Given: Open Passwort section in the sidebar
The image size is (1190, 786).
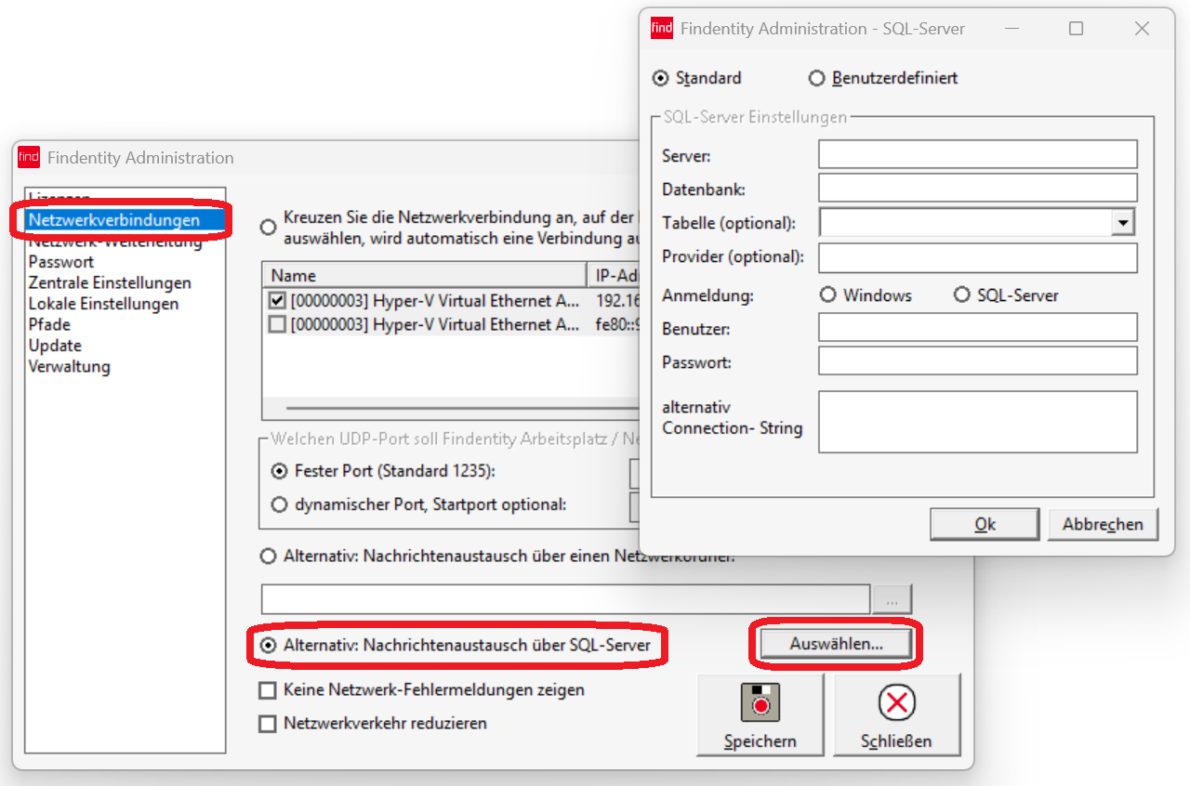Looking at the screenshot, I should [x=61, y=262].
